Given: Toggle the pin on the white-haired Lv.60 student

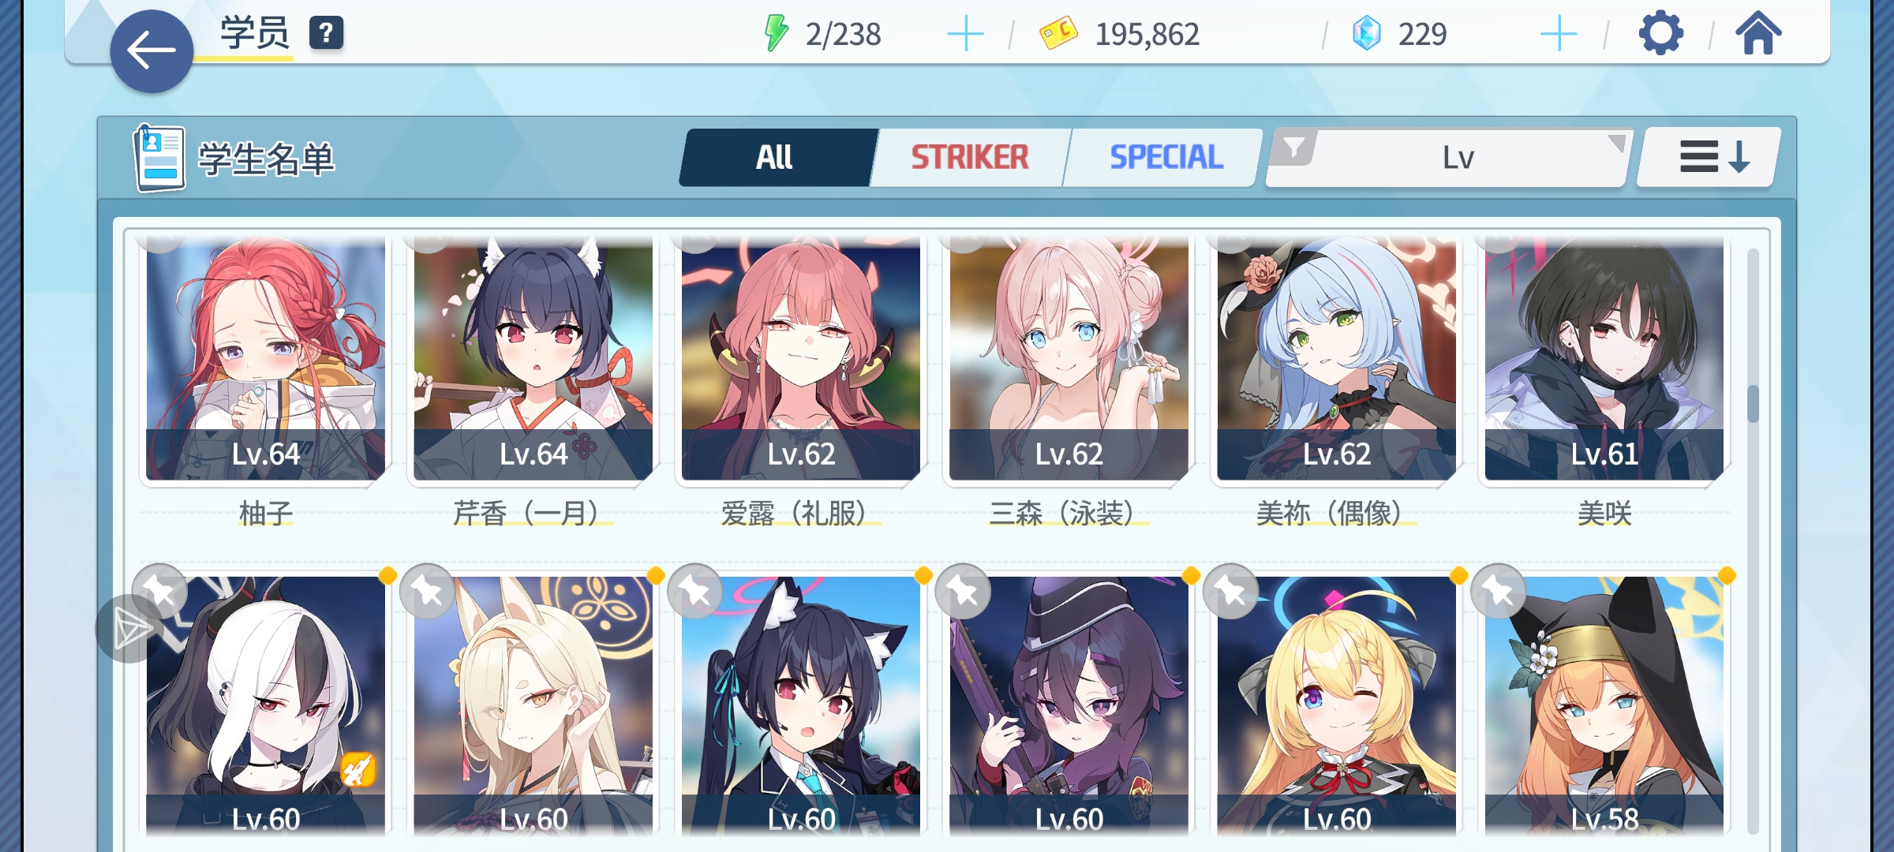Looking at the screenshot, I should (160, 591).
